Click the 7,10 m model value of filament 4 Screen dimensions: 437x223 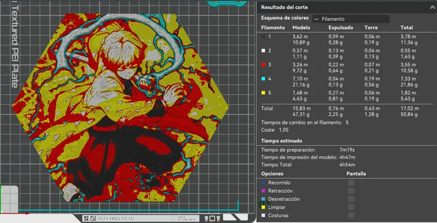coord(300,79)
